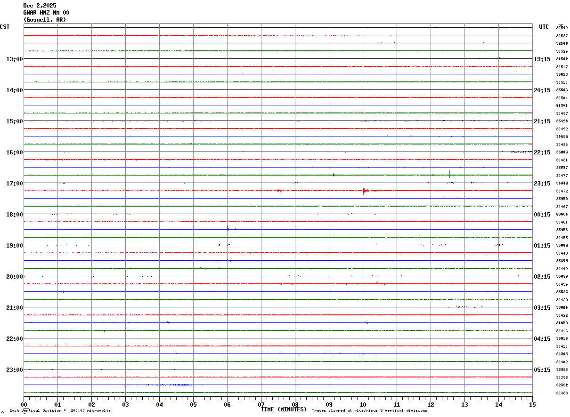Click the small red spike after 20:00 row

click(x=377, y=282)
